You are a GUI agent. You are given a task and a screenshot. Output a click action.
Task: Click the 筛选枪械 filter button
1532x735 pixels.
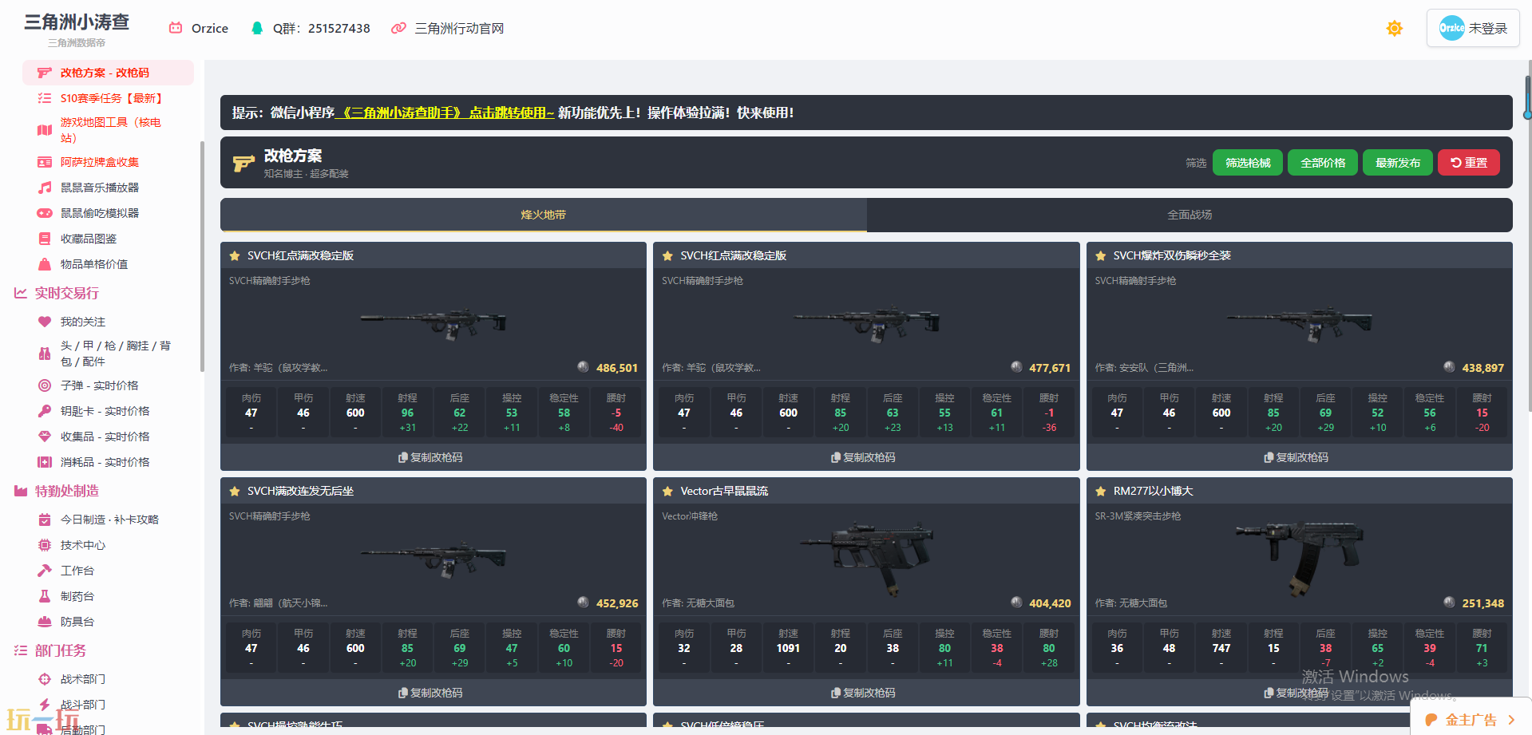tap(1248, 163)
